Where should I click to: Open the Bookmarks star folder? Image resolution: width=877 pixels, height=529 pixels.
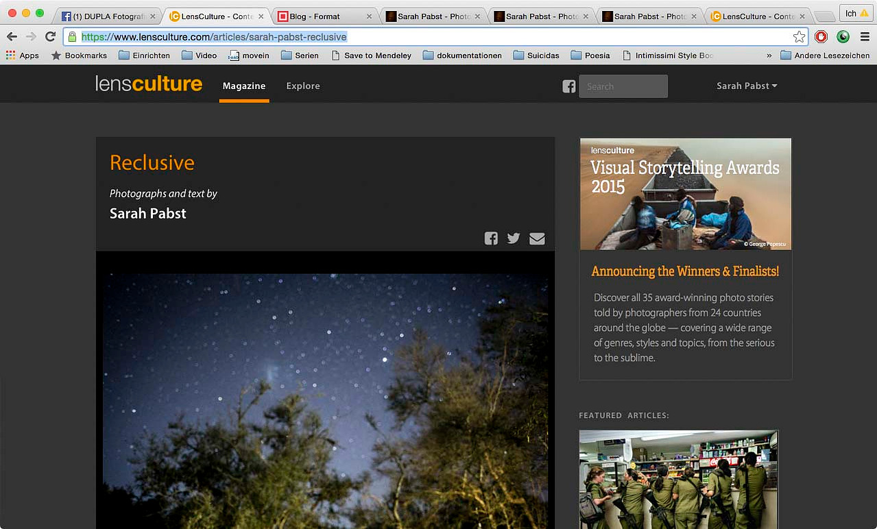click(79, 56)
